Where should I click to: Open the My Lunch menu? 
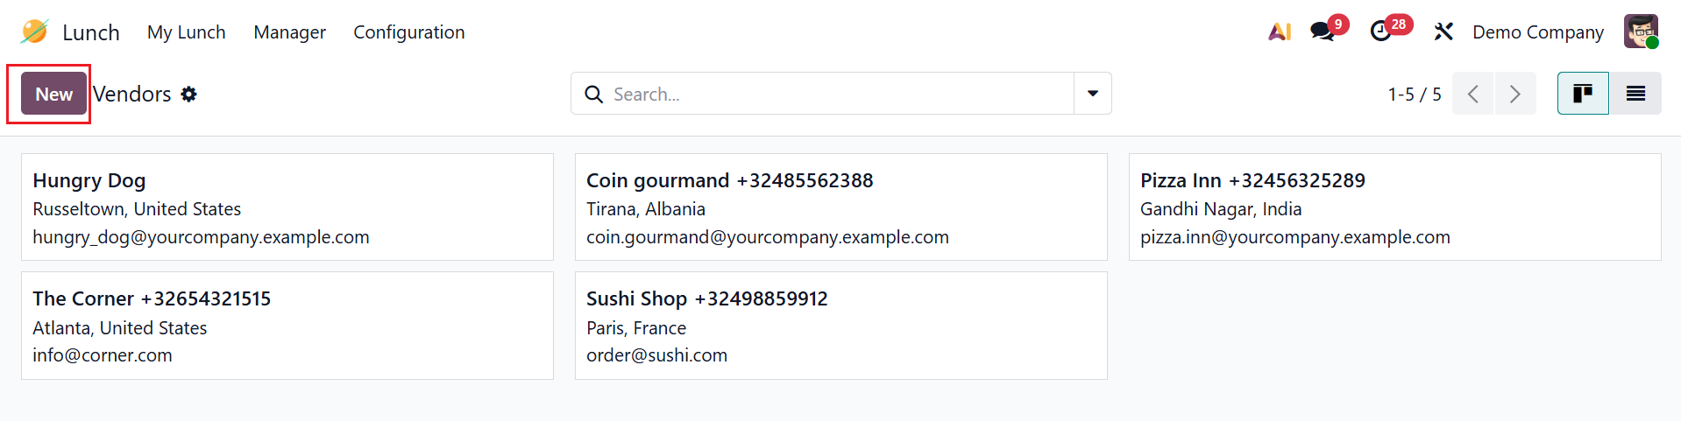(186, 32)
